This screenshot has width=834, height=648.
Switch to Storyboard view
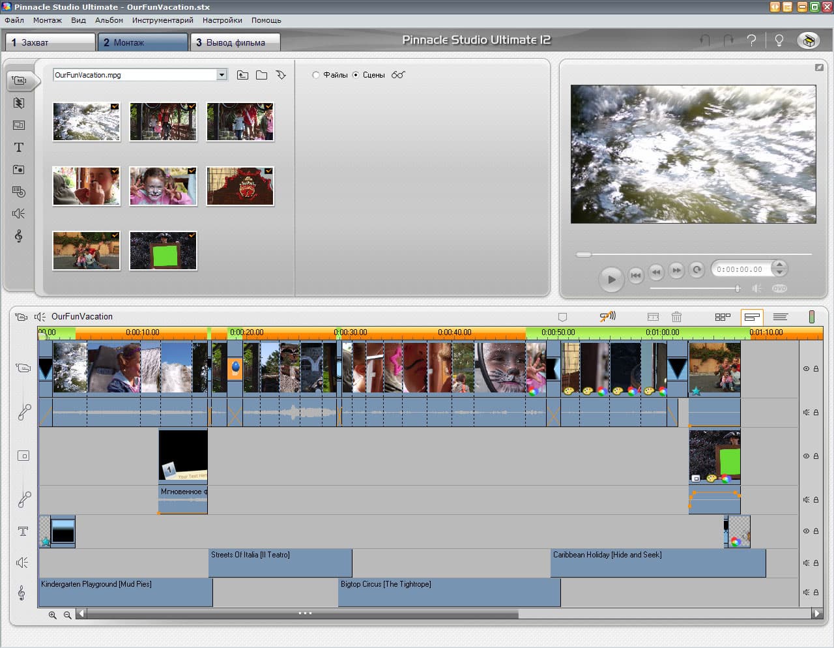click(723, 317)
